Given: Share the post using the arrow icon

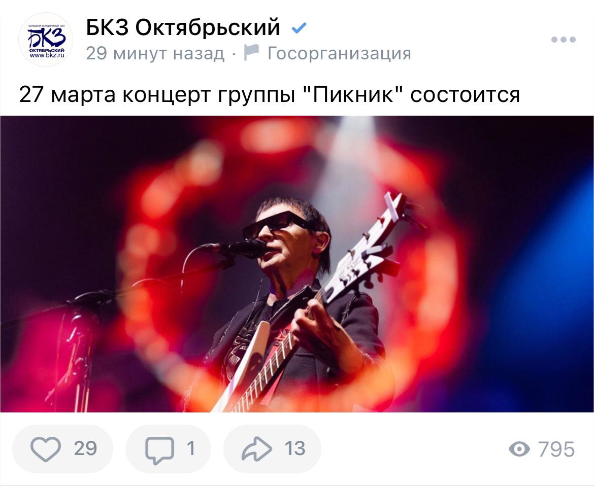Looking at the screenshot, I should pyautogui.click(x=257, y=449).
